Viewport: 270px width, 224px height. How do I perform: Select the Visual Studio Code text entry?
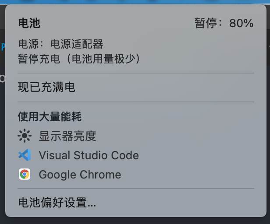[89, 155]
